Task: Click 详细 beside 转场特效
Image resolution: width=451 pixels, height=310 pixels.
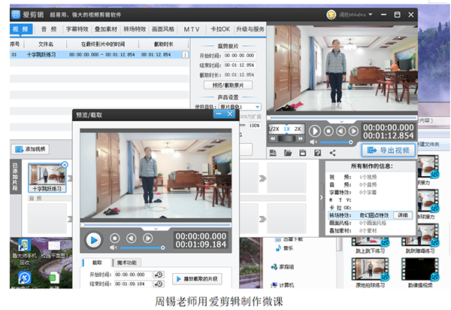Action: pyautogui.click(x=402, y=215)
